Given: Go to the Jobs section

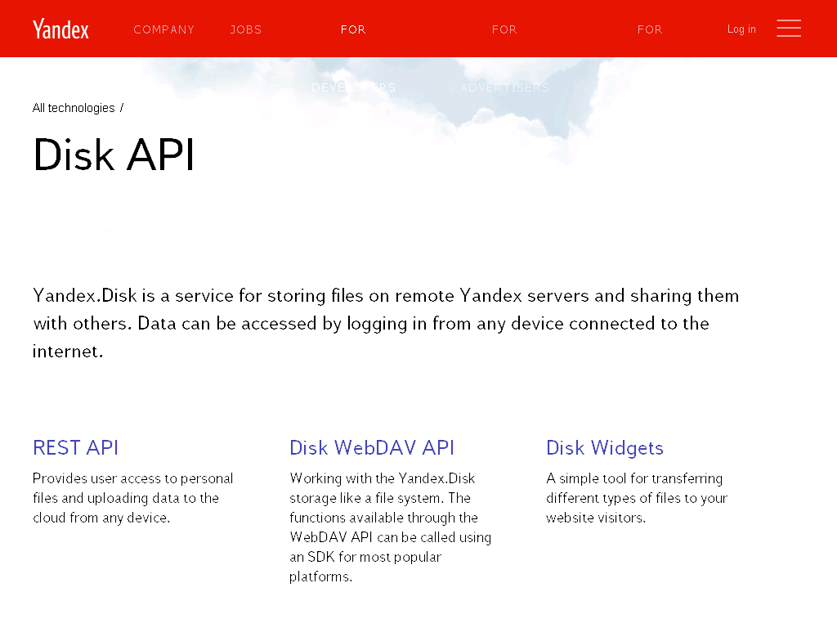Looking at the screenshot, I should tap(245, 29).
